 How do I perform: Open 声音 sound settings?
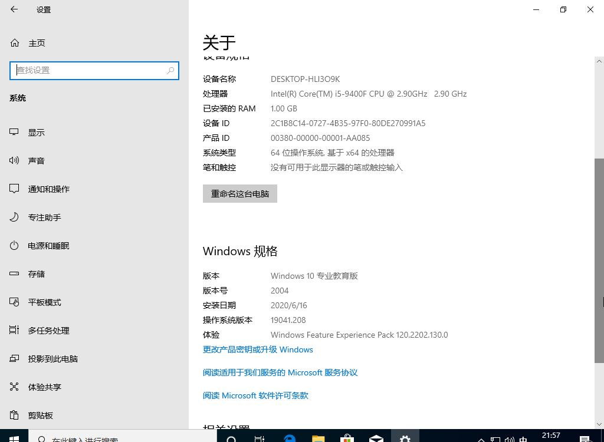click(36, 160)
